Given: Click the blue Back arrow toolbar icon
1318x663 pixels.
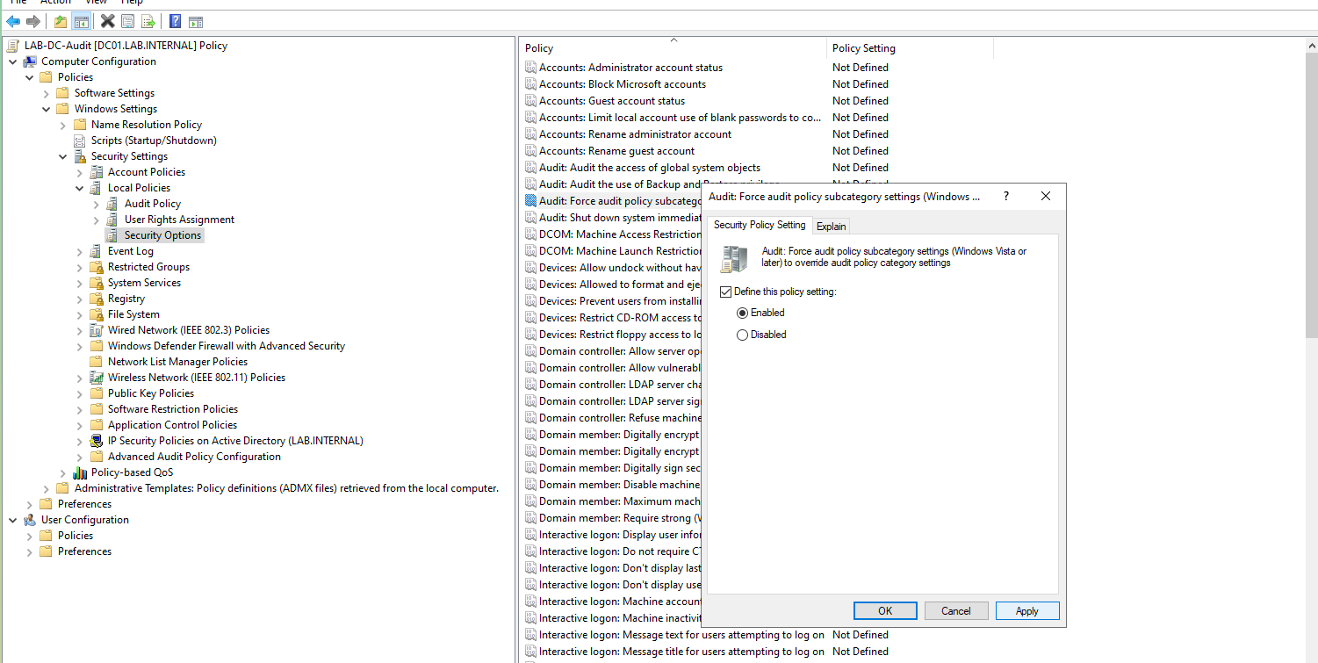Looking at the screenshot, I should click(13, 21).
